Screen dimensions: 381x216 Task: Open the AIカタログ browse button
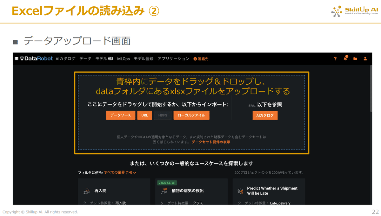point(265,116)
